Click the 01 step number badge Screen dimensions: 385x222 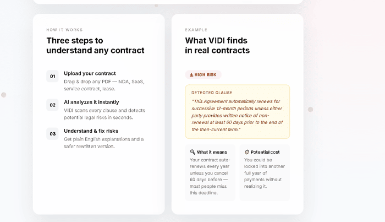coord(52,76)
